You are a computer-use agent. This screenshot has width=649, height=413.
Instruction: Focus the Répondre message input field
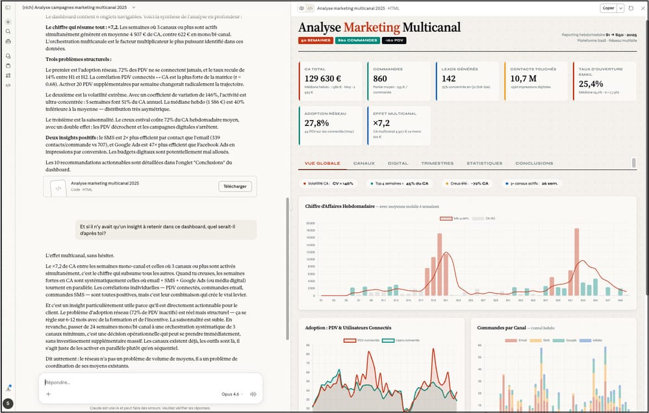[x=149, y=382]
